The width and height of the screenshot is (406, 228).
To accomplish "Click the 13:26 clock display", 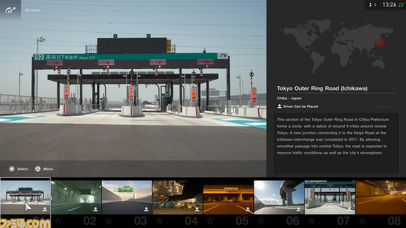I will click(389, 5).
